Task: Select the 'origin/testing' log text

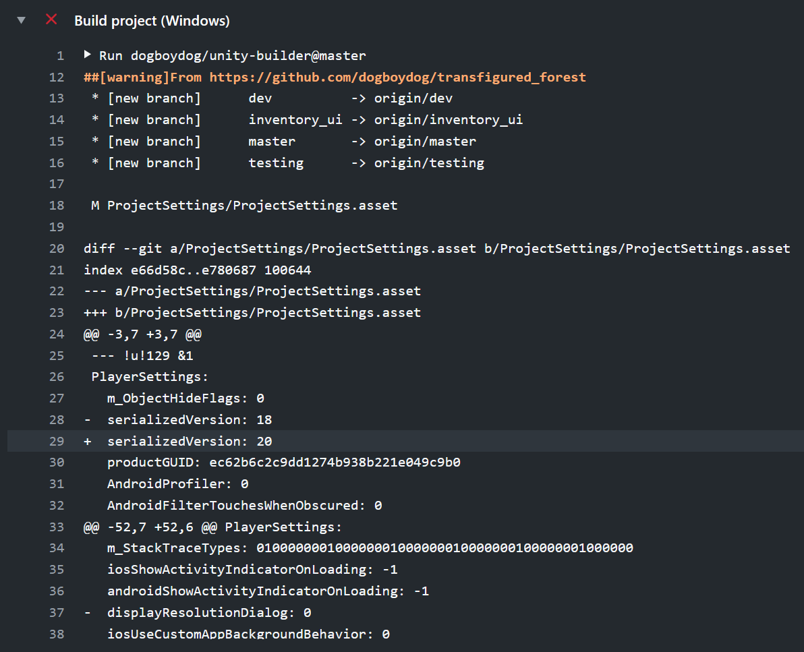Action: coord(429,163)
